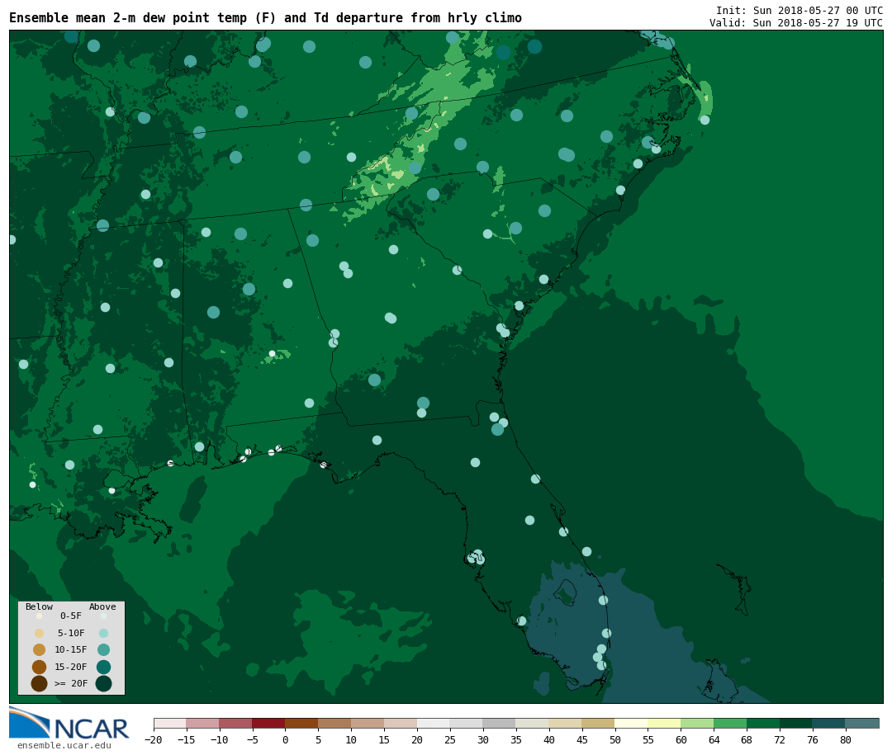This screenshot has height=755, width=892.
Task: Pick the dark brown Below circle in >= 20F row
Action: coord(40,684)
